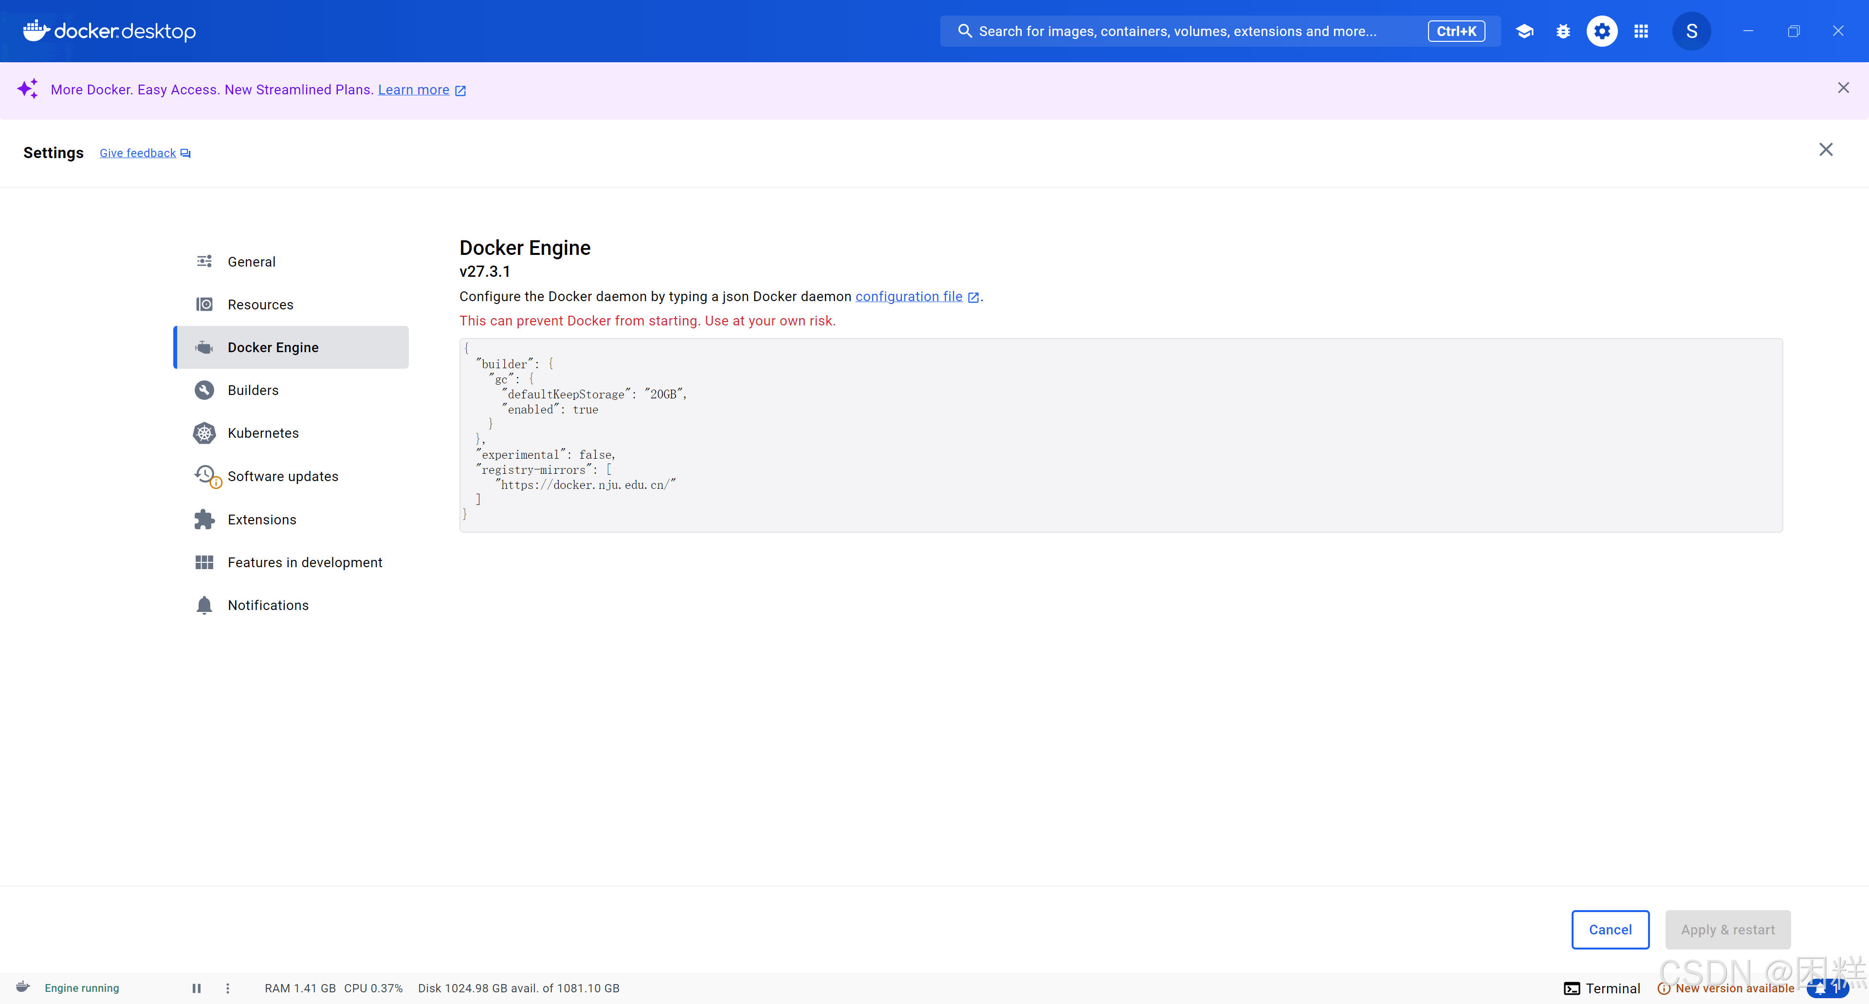Go to the Builders settings tab

(x=292, y=390)
